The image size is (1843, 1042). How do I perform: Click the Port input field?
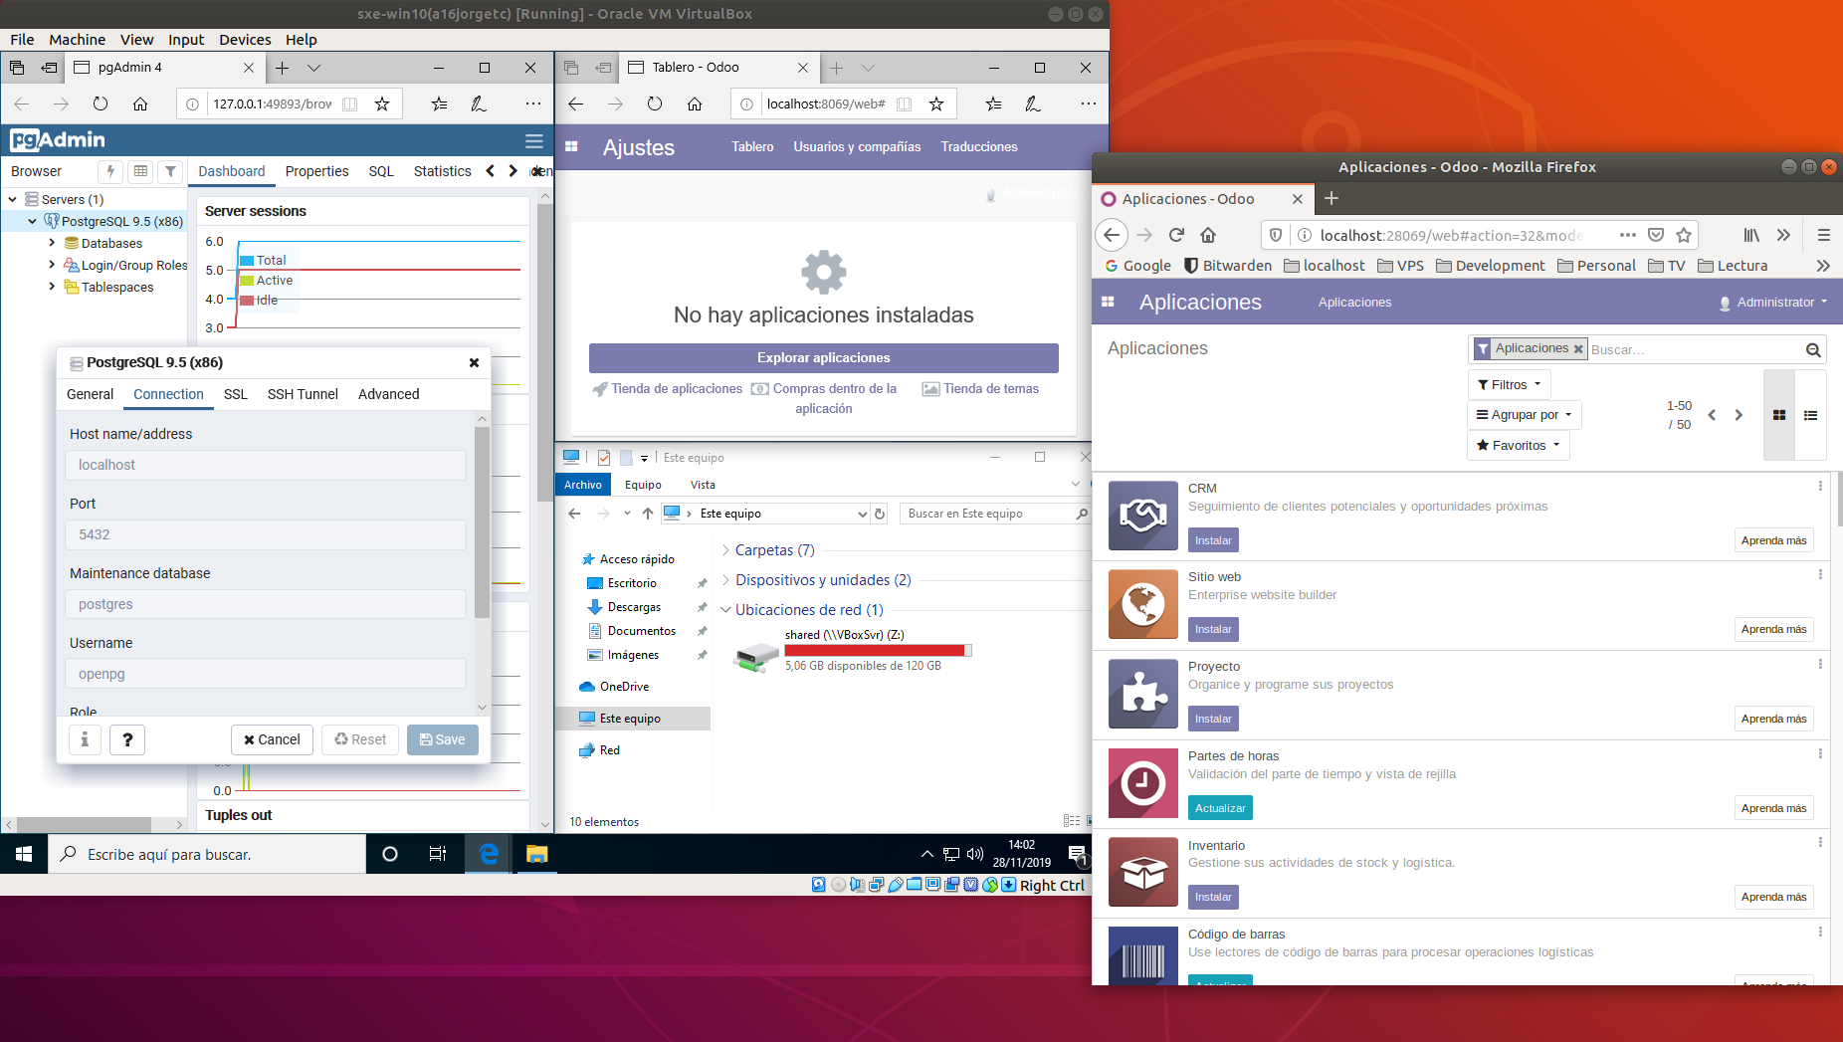[266, 534]
